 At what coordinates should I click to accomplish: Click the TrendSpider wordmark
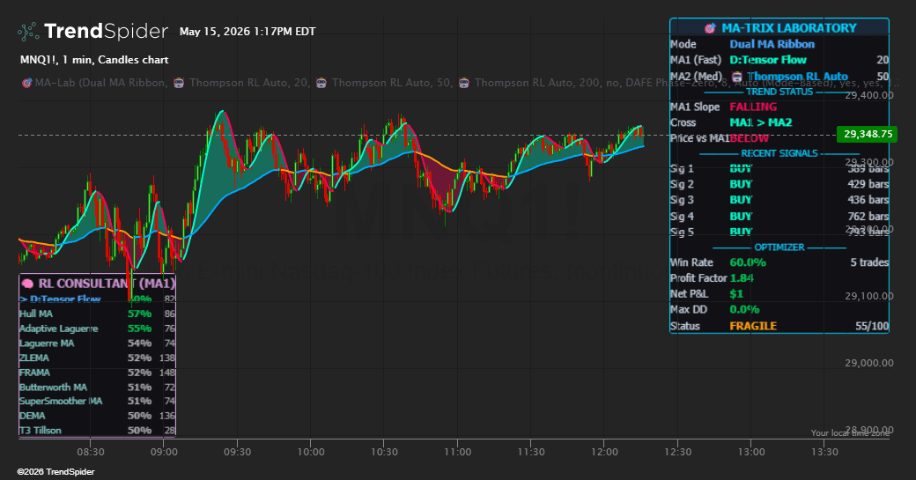click(106, 31)
